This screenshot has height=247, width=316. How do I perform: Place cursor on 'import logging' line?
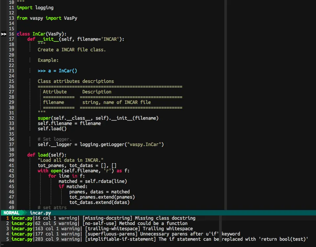(35, 8)
